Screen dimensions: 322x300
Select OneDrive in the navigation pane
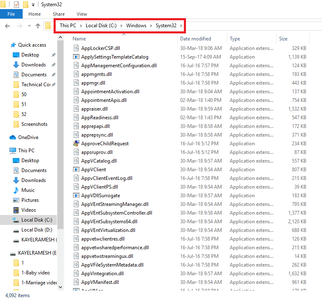coord(28,137)
